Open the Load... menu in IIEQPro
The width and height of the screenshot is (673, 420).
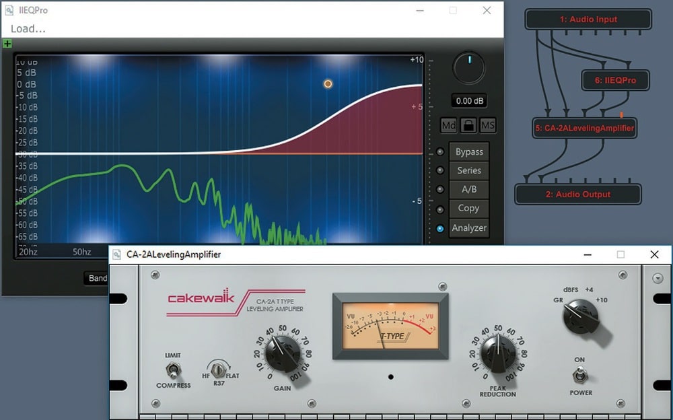point(28,29)
